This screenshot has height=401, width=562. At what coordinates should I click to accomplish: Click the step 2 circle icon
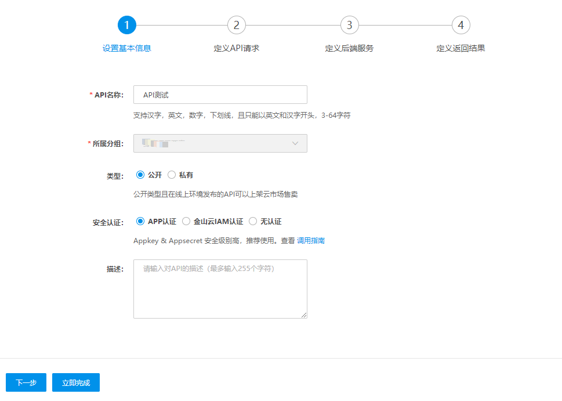(x=236, y=25)
